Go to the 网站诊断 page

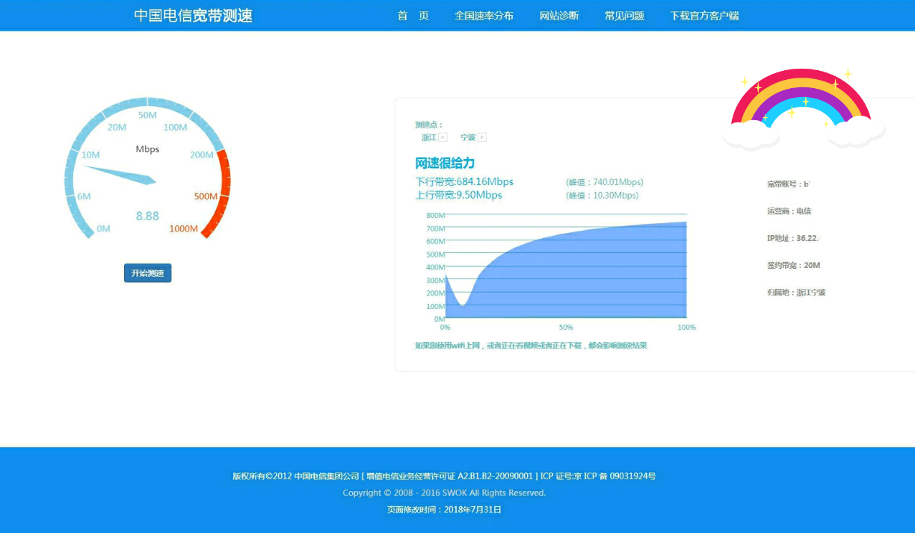[x=559, y=16]
